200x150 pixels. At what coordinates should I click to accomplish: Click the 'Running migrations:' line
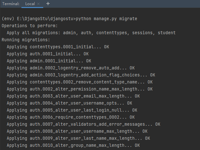point(26,40)
